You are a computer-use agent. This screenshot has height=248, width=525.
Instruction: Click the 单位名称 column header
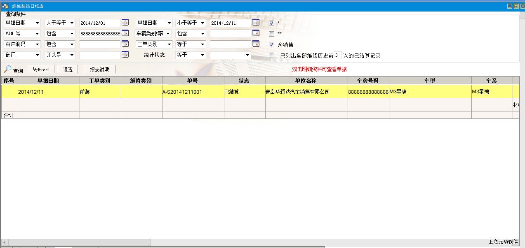click(x=306, y=81)
